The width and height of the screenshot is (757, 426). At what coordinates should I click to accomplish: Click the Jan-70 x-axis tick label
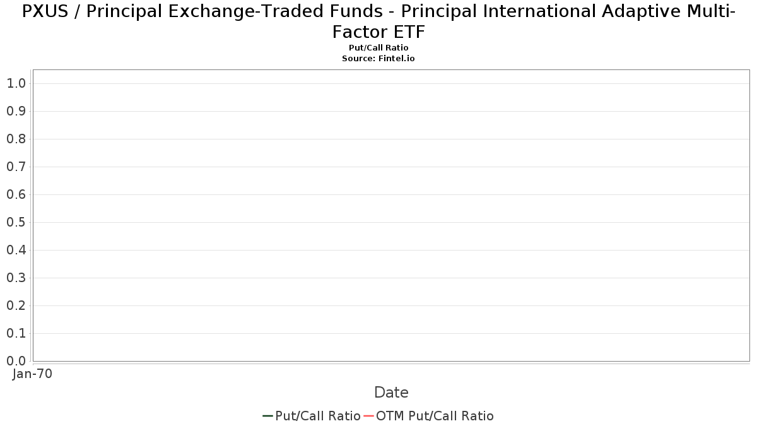tap(33, 374)
